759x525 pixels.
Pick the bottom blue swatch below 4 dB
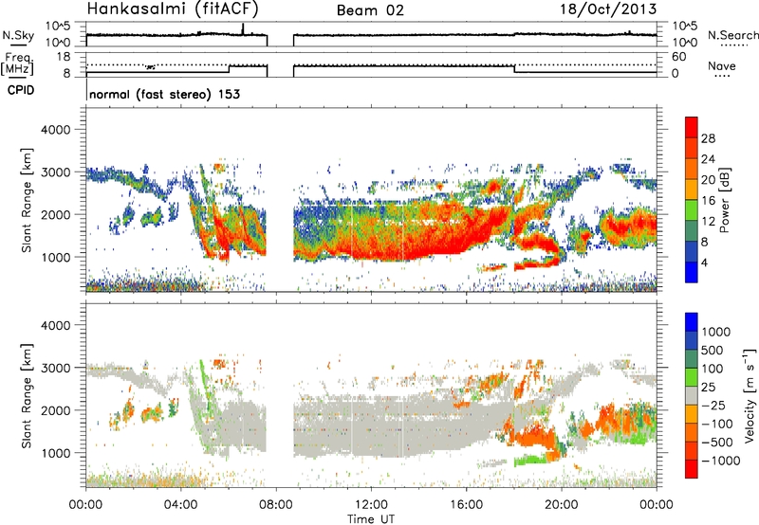(x=692, y=272)
